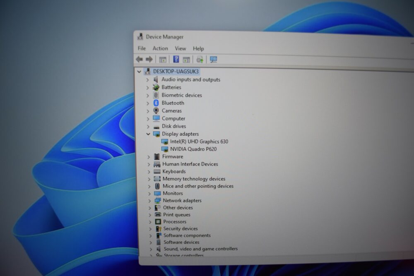Click the Scan for hardware changes icon
414x276 pixels.
point(213,59)
